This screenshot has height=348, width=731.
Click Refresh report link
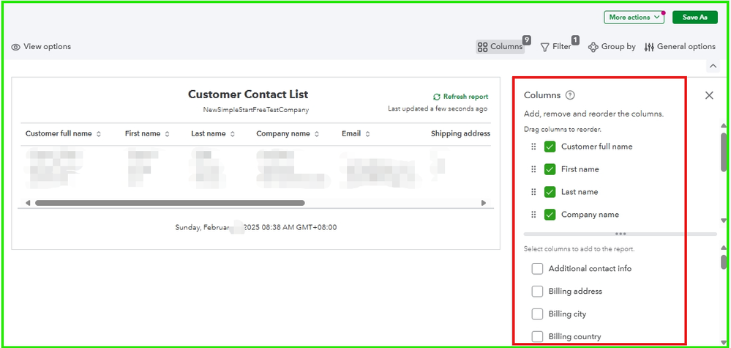coord(460,97)
